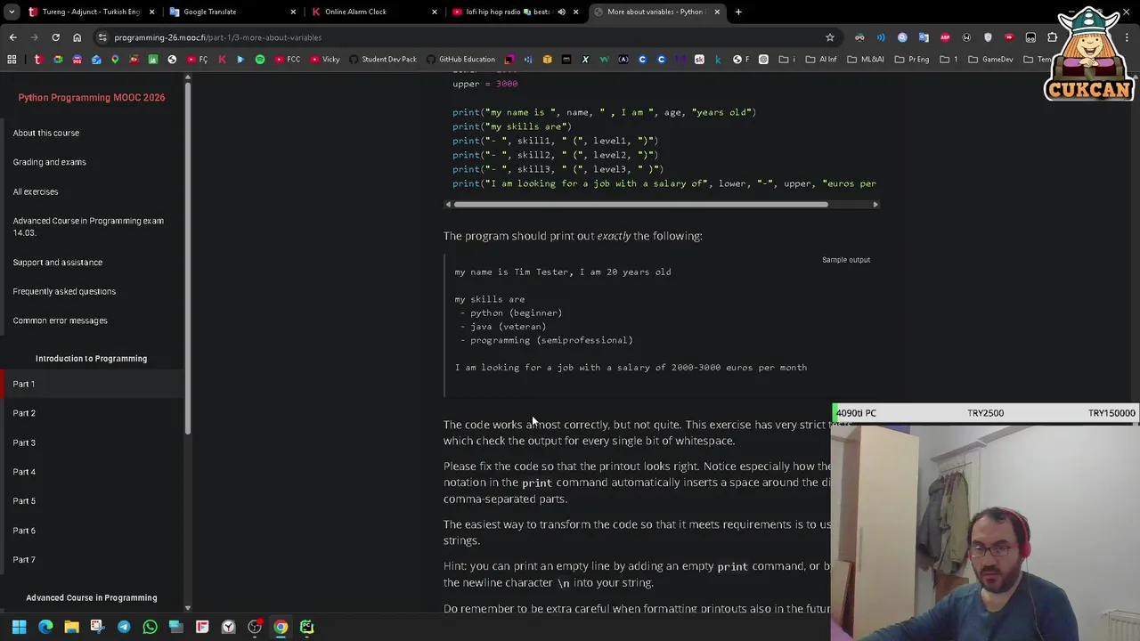Open the tab search dropdown arrow
The image size is (1140, 641).
click(12, 12)
